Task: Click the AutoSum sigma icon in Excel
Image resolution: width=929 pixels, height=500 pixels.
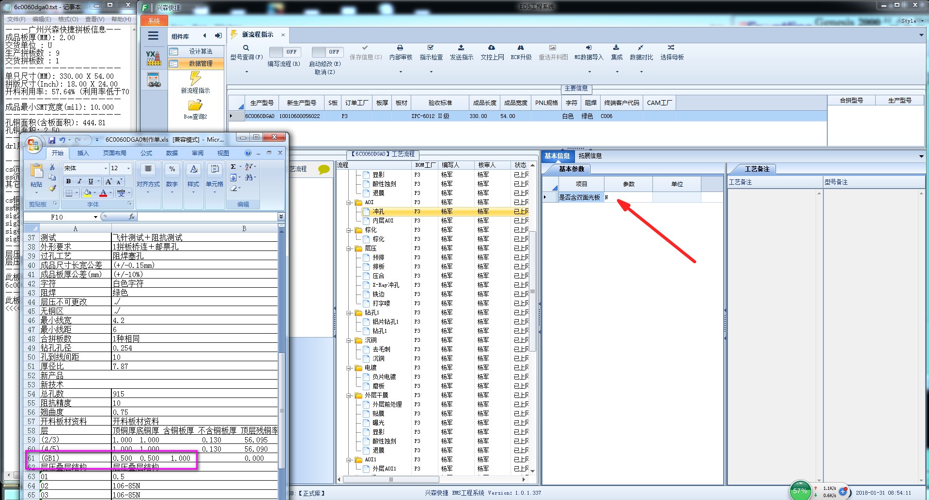Action: point(233,166)
